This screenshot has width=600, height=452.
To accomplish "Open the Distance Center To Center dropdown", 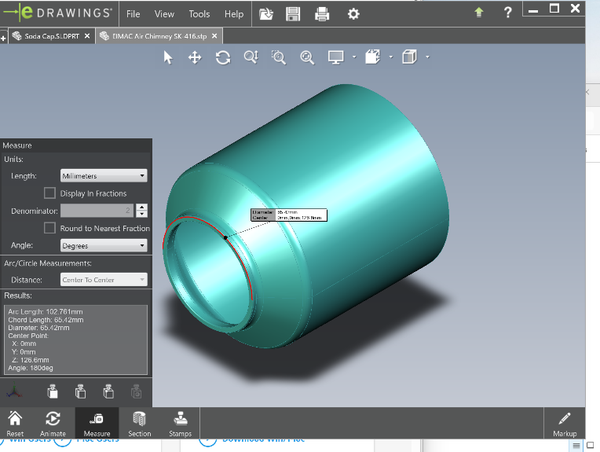I will [x=104, y=280].
